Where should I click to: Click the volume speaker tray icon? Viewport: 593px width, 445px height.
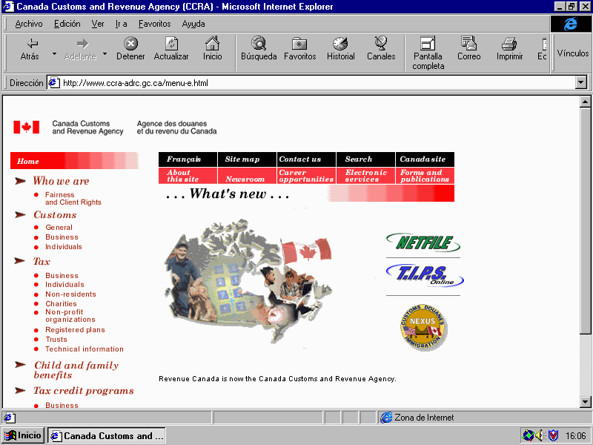pos(540,435)
